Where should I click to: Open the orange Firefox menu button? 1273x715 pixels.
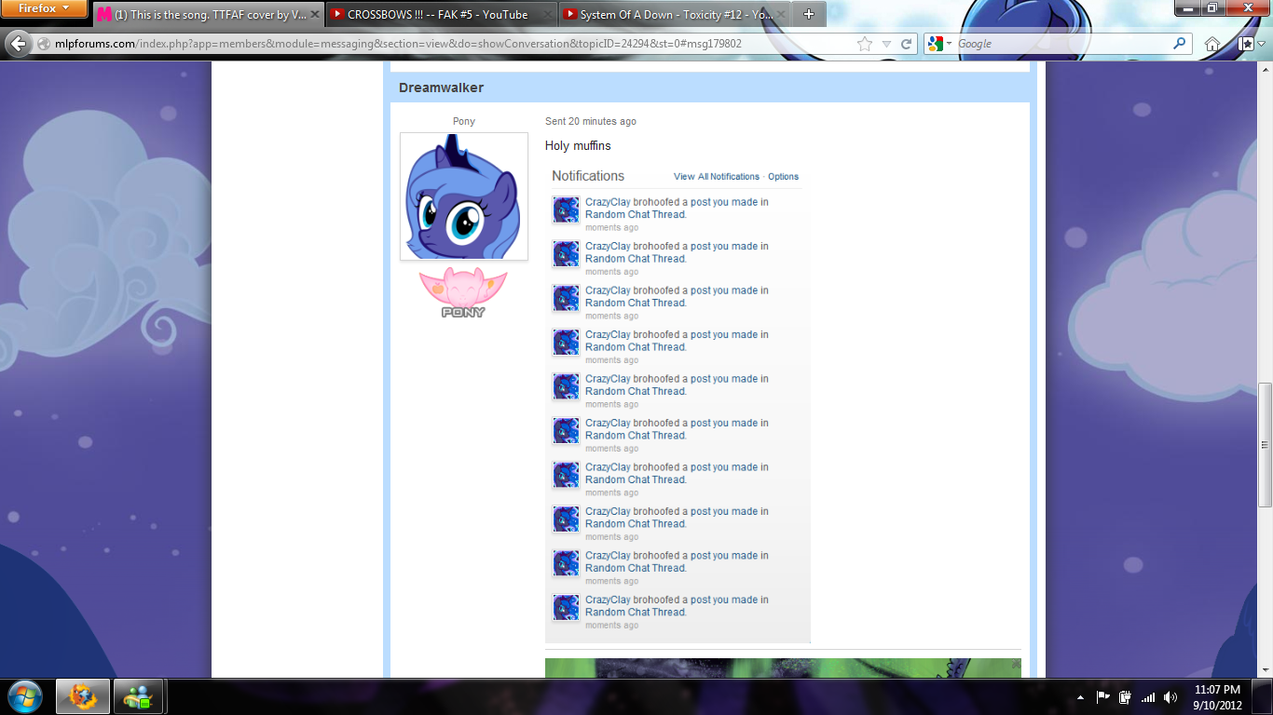44,9
